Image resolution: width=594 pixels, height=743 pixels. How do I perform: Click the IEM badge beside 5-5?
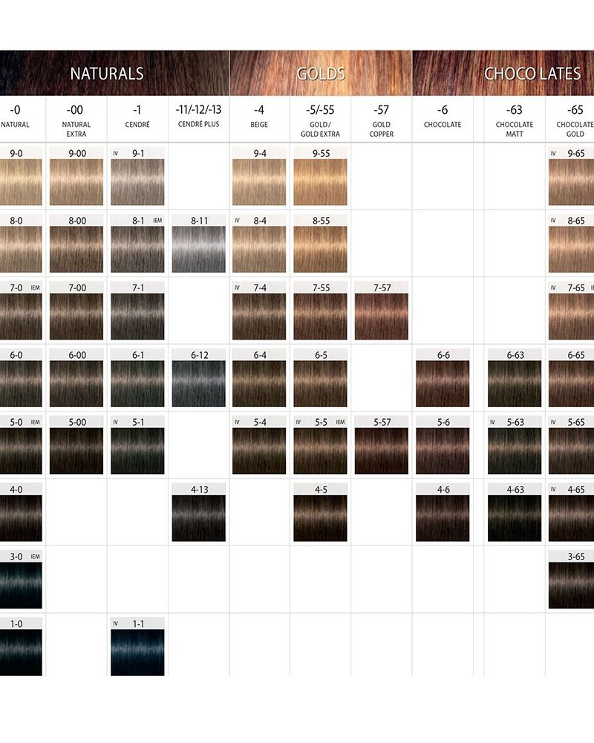[x=340, y=422]
